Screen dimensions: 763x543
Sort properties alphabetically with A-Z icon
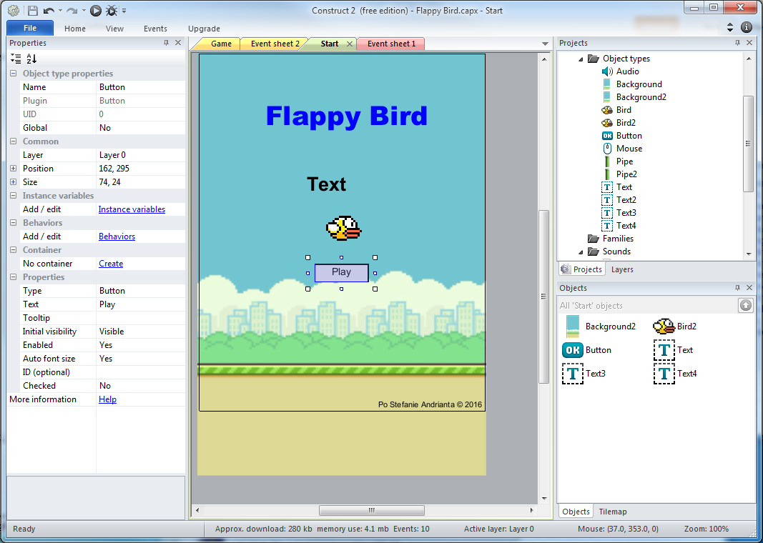[31, 59]
